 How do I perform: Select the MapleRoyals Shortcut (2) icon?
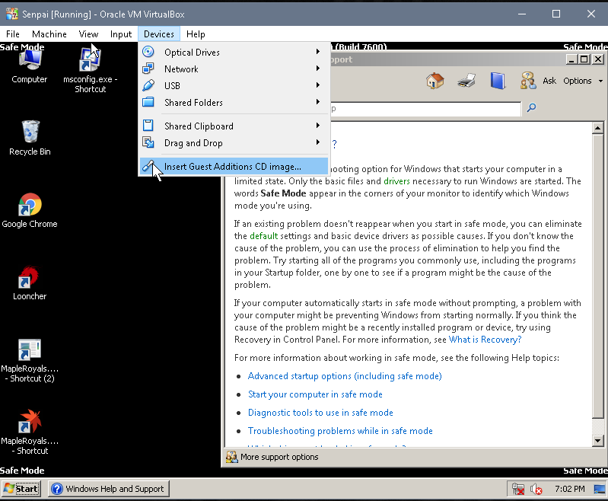tap(30, 361)
